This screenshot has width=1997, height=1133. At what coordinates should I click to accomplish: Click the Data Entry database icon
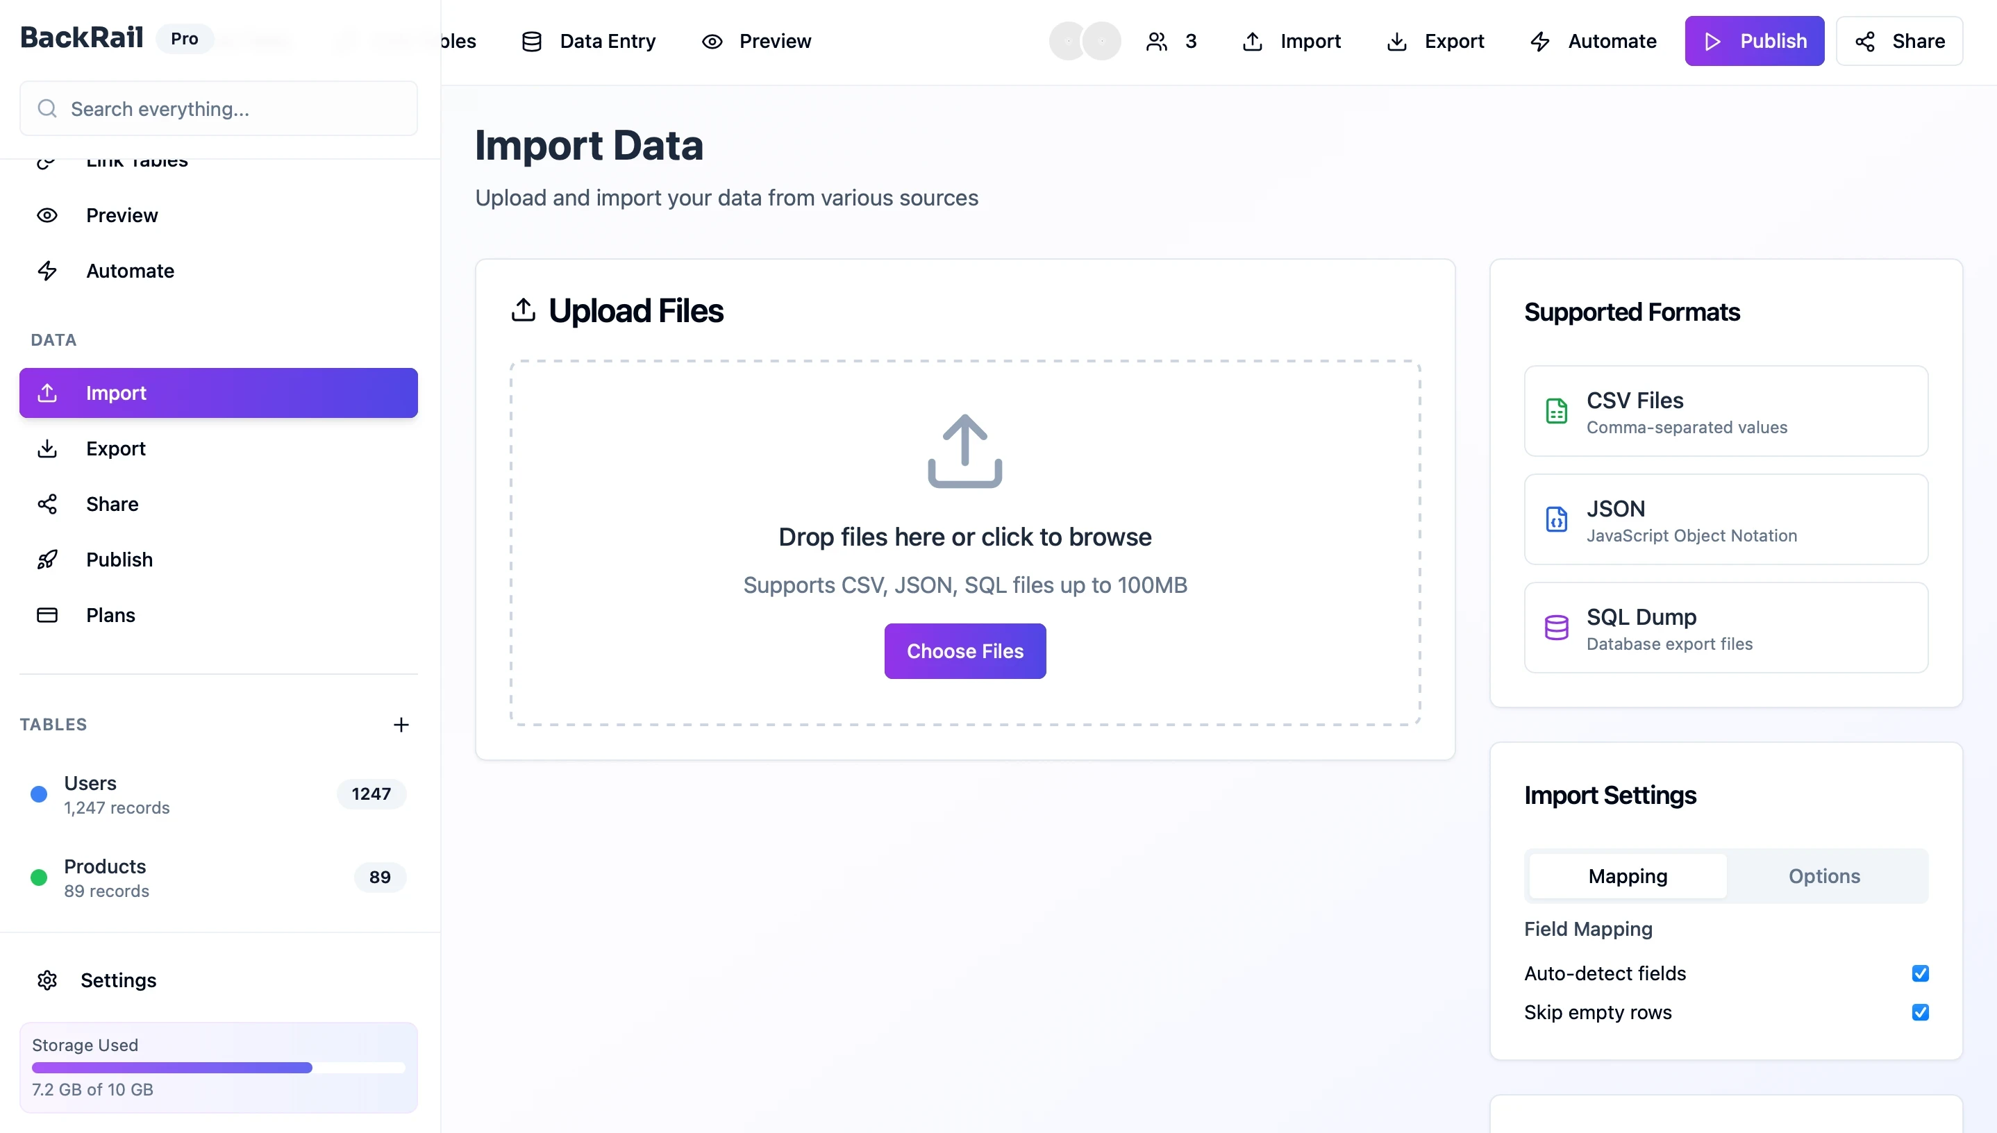(532, 41)
